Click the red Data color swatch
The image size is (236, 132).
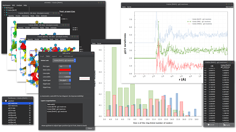(64, 70)
